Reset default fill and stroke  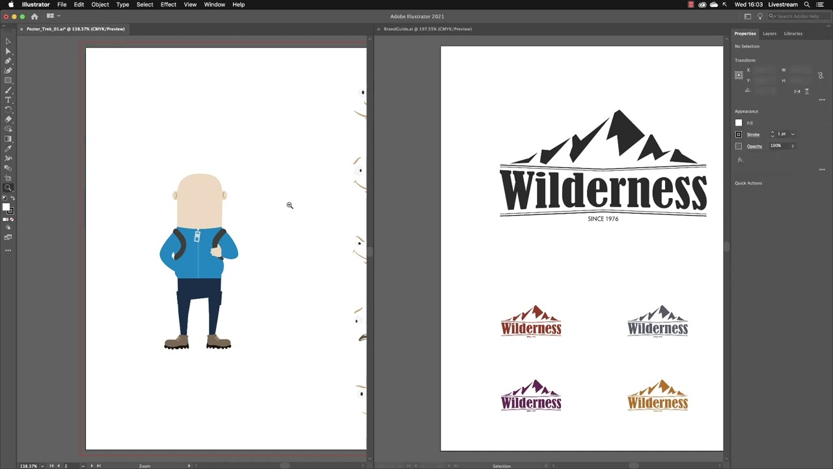pyautogui.click(x=5, y=198)
